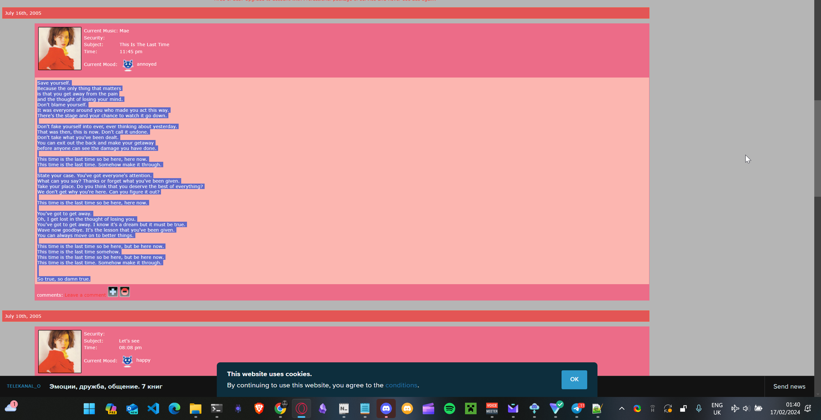
Task: Open the orange Discord Canary taskbar icon
Action: [407, 408]
